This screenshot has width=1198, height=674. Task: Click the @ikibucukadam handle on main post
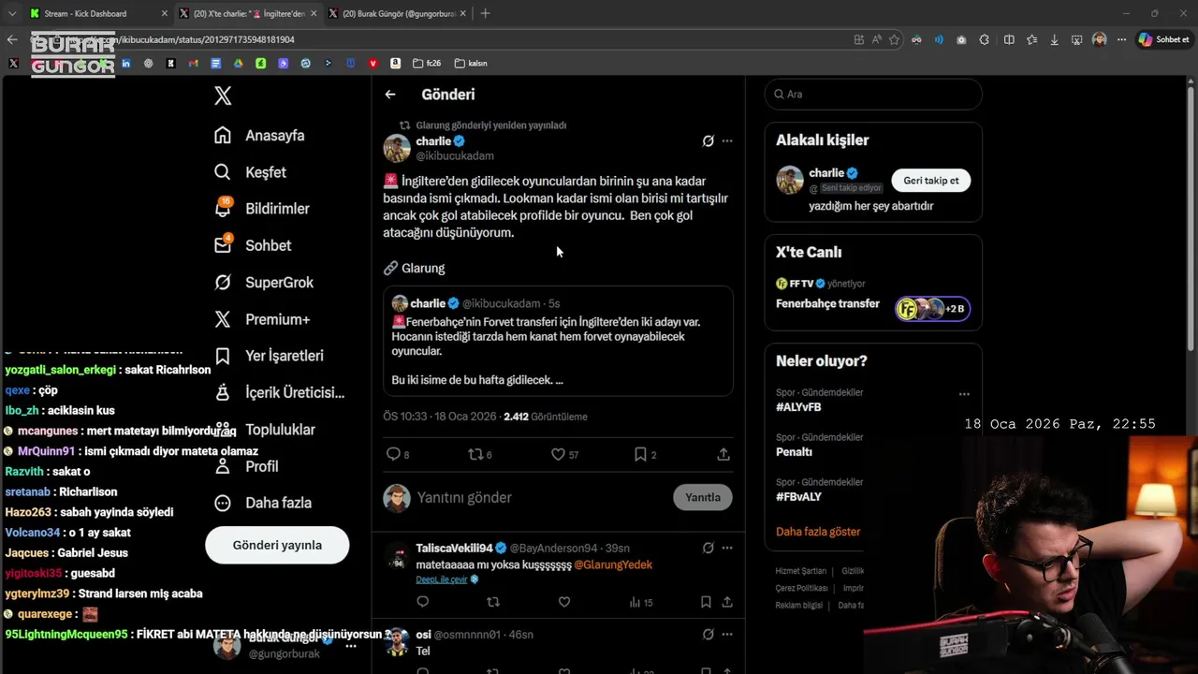(x=455, y=155)
